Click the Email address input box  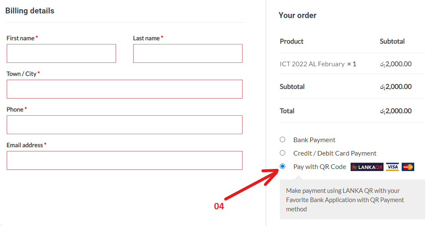tap(124, 161)
